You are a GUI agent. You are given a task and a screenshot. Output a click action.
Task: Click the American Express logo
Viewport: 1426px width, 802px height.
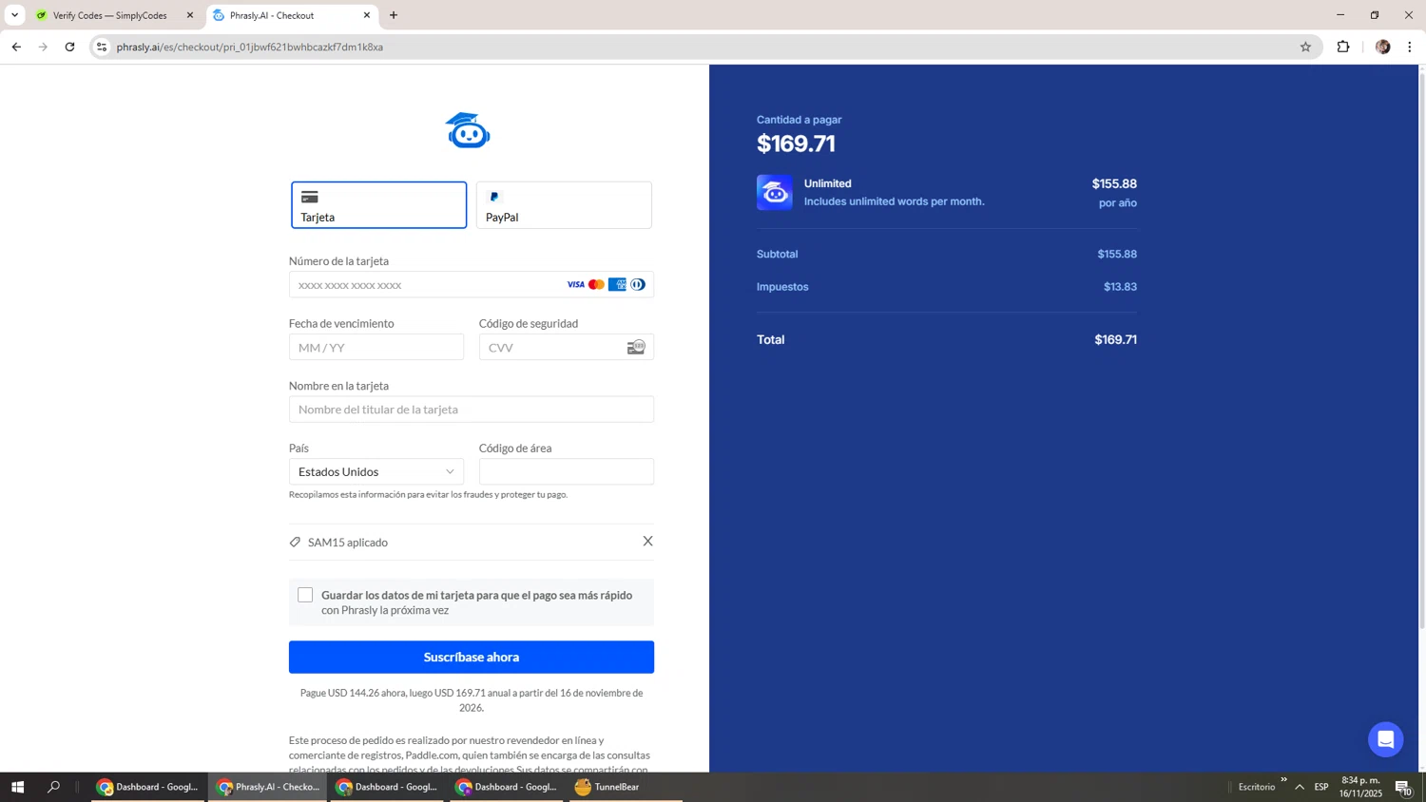pos(617,285)
